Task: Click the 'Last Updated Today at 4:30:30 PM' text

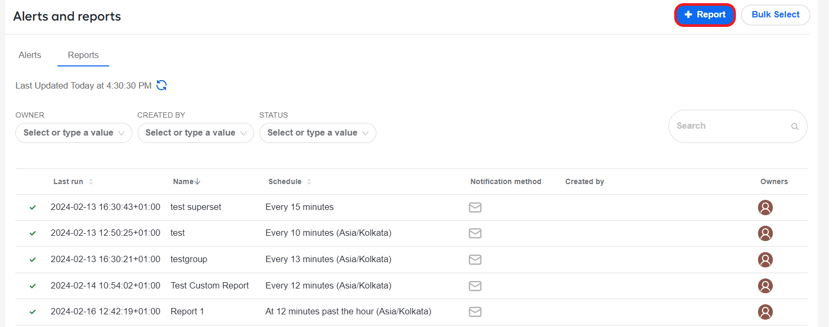Action: click(x=83, y=85)
